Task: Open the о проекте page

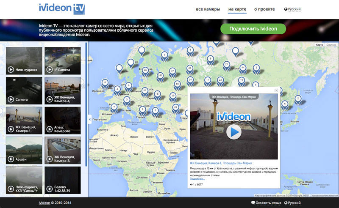Action: 264,9
